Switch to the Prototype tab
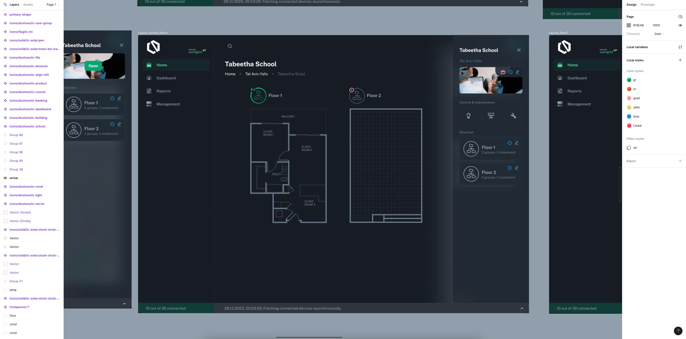 (647, 5)
